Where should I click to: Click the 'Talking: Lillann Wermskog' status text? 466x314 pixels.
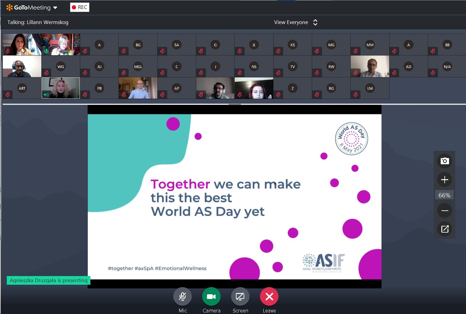(38, 22)
